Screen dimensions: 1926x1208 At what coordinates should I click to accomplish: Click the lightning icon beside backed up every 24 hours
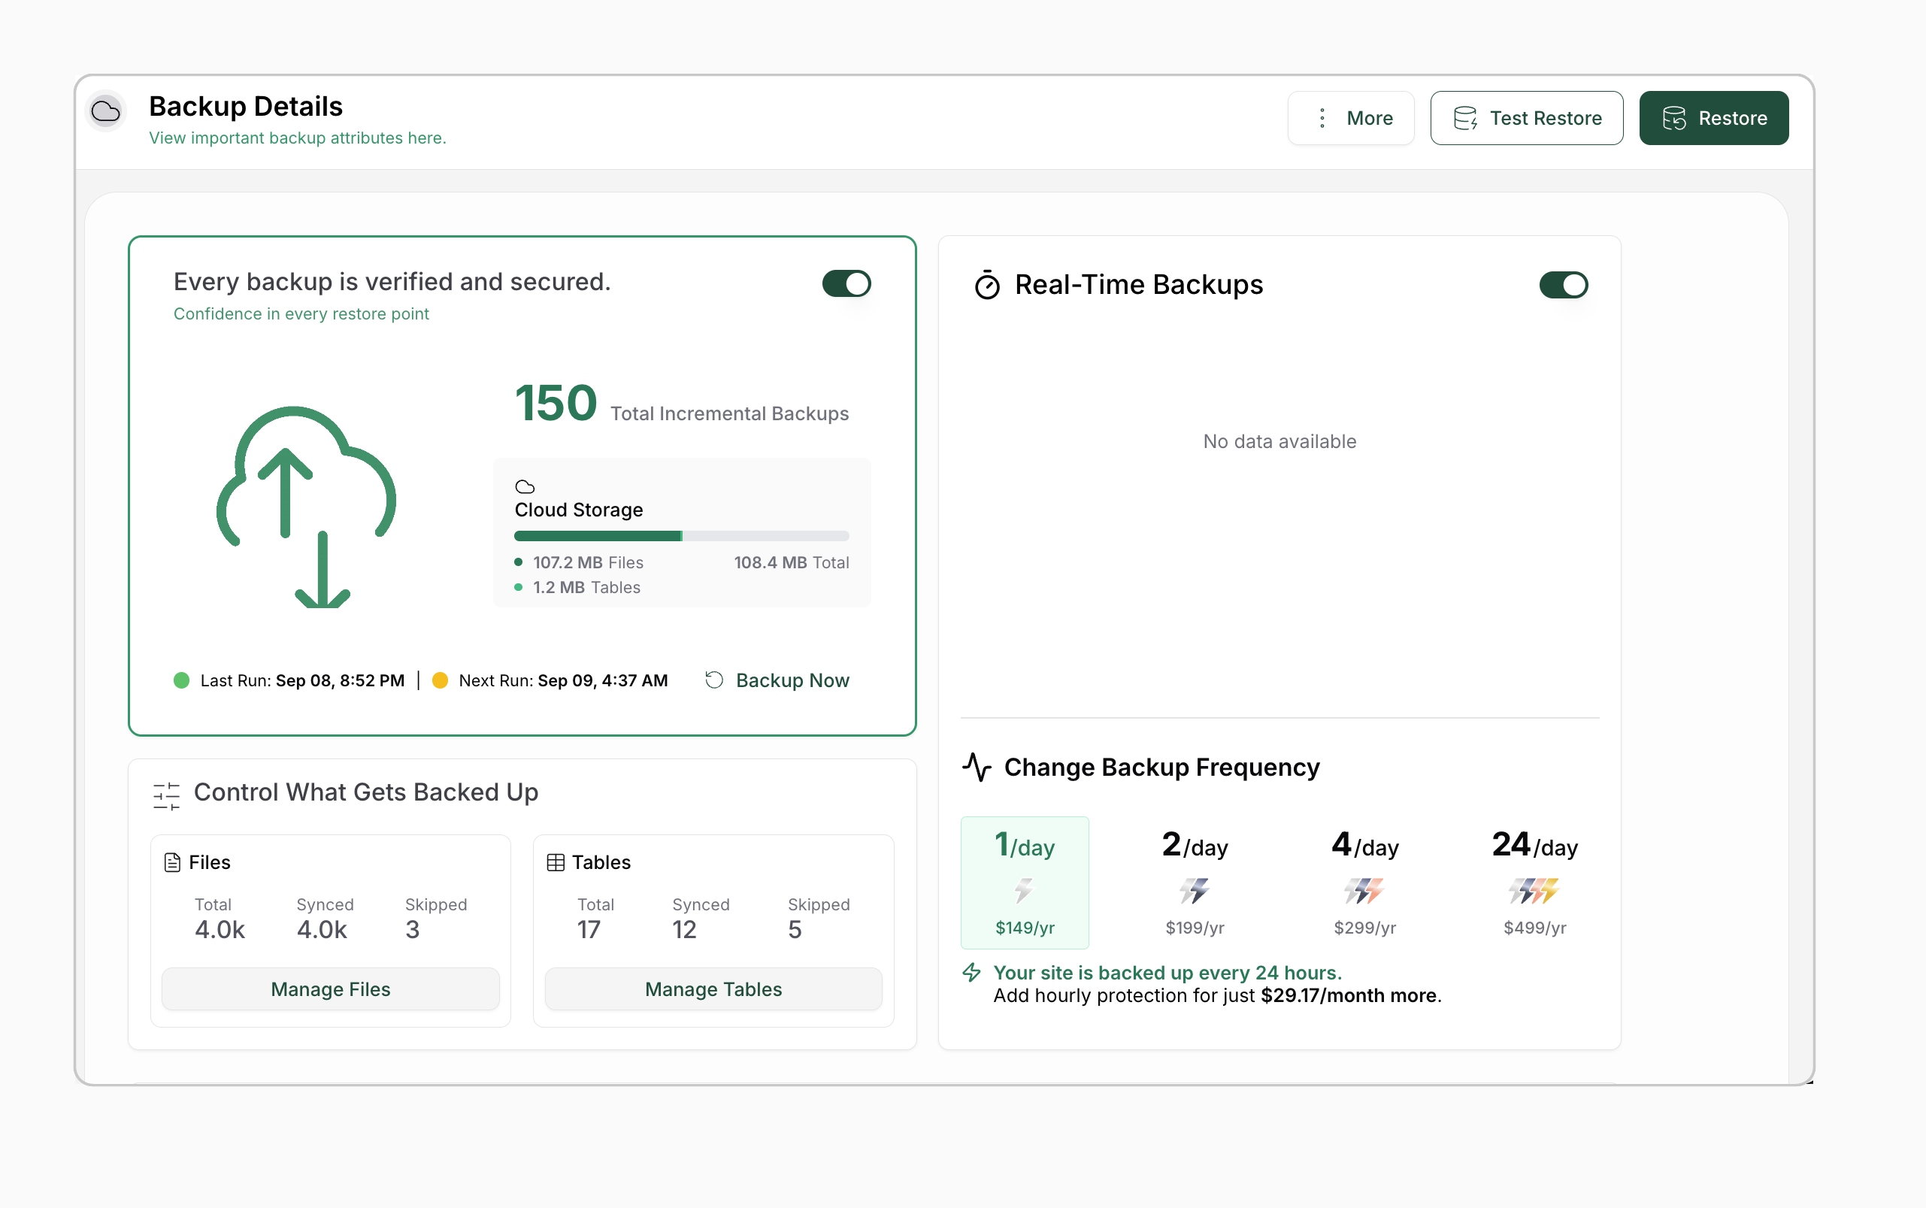pyautogui.click(x=971, y=972)
